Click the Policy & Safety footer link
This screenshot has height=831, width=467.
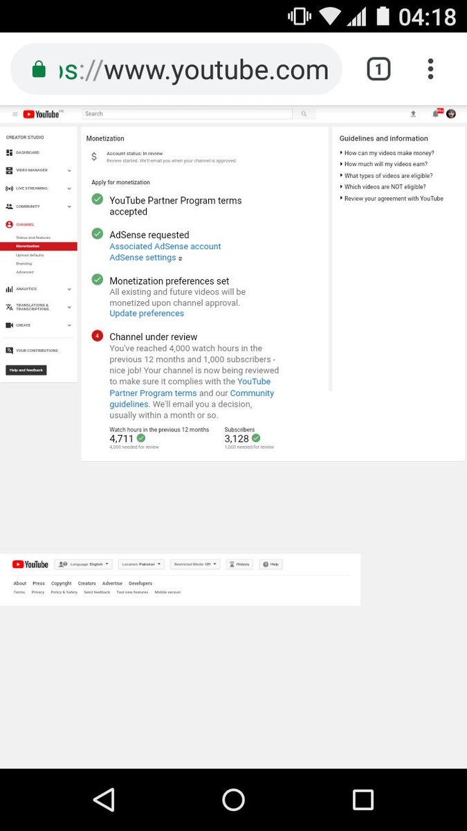(x=64, y=592)
